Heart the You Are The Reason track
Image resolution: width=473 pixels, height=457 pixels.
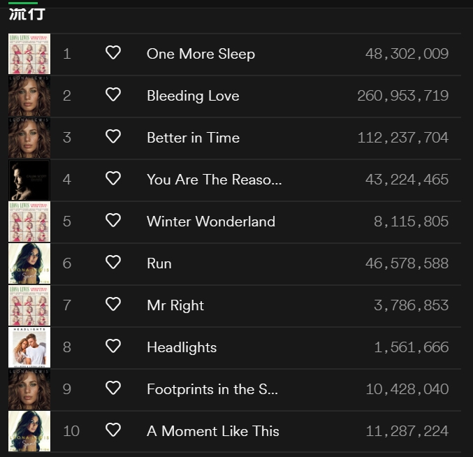(113, 179)
